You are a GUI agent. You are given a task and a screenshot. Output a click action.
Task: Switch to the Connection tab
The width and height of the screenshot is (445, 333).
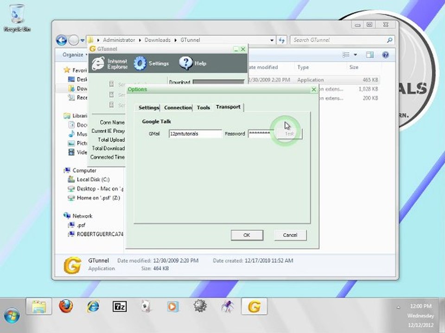click(x=178, y=108)
